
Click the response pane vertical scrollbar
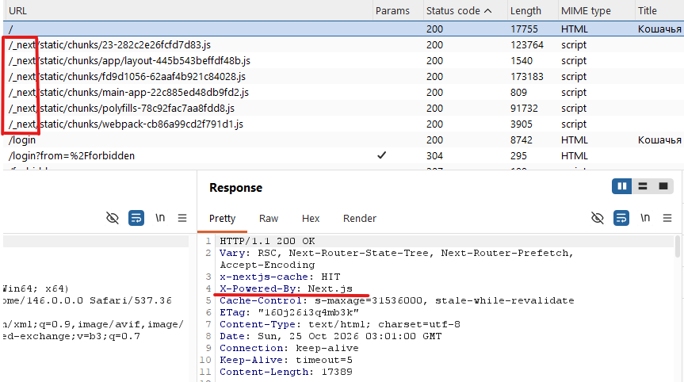[x=678, y=246]
